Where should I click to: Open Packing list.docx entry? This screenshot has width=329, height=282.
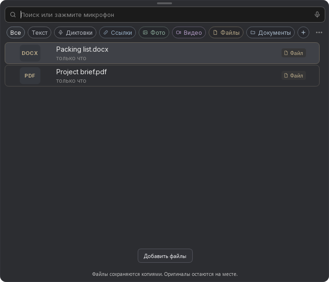point(162,53)
